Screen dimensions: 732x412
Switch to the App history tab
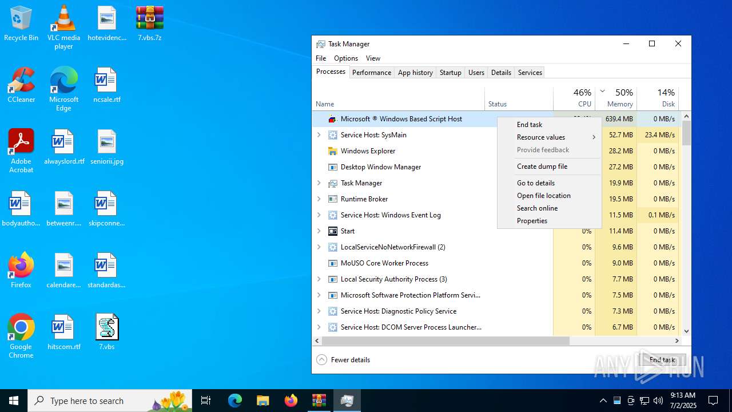[415, 73]
